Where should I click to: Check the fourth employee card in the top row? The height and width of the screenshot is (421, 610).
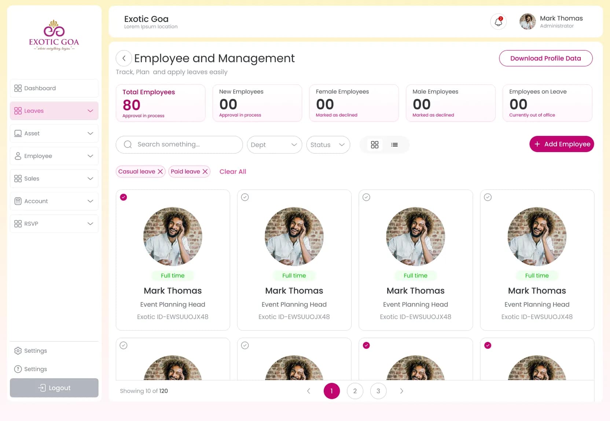pyautogui.click(x=488, y=197)
